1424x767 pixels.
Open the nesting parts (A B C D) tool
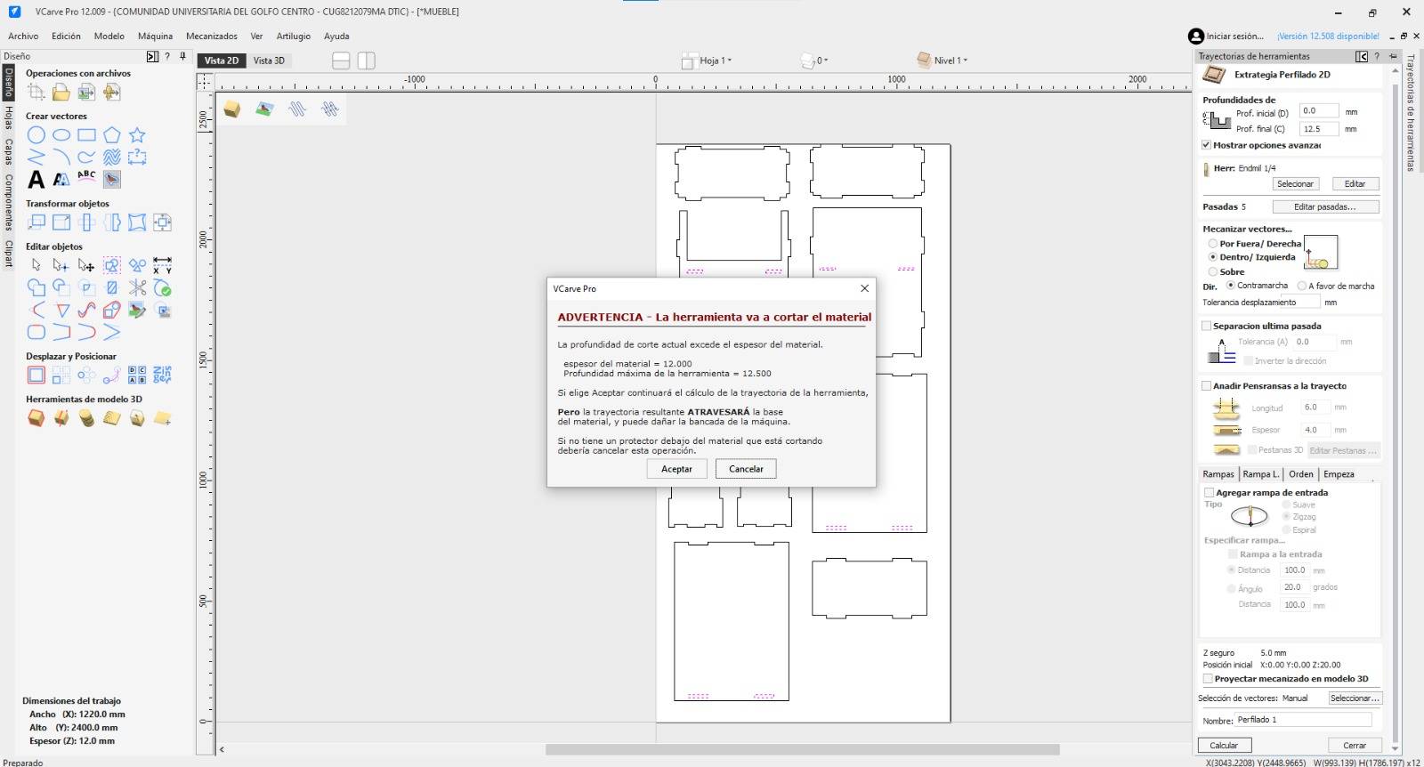tap(137, 375)
